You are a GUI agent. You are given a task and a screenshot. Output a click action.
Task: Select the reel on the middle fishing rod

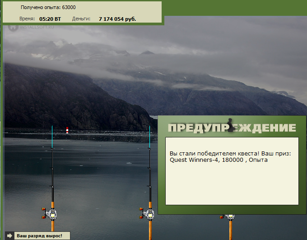point(147,214)
